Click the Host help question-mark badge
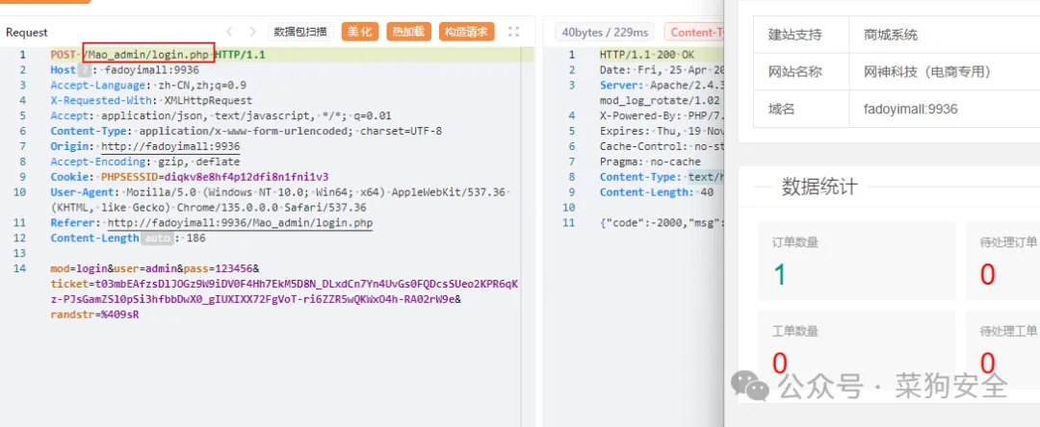The height and width of the screenshot is (427, 1040). click(84, 69)
